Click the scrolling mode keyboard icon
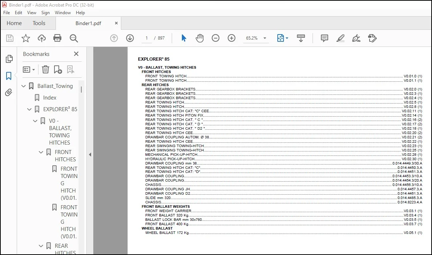Viewport: 432px width, 255px height. pos(301,38)
